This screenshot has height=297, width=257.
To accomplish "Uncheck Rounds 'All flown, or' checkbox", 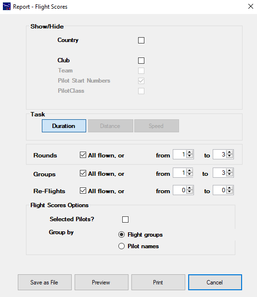I will point(83,155).
